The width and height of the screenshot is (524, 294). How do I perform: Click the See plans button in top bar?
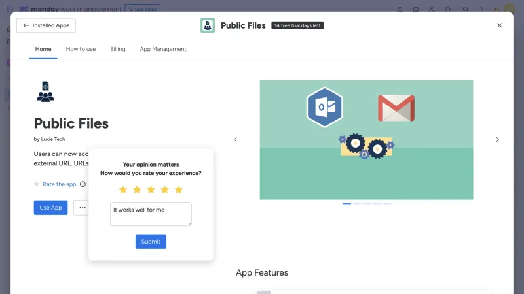pyautogui.click(x=142, y=8)
